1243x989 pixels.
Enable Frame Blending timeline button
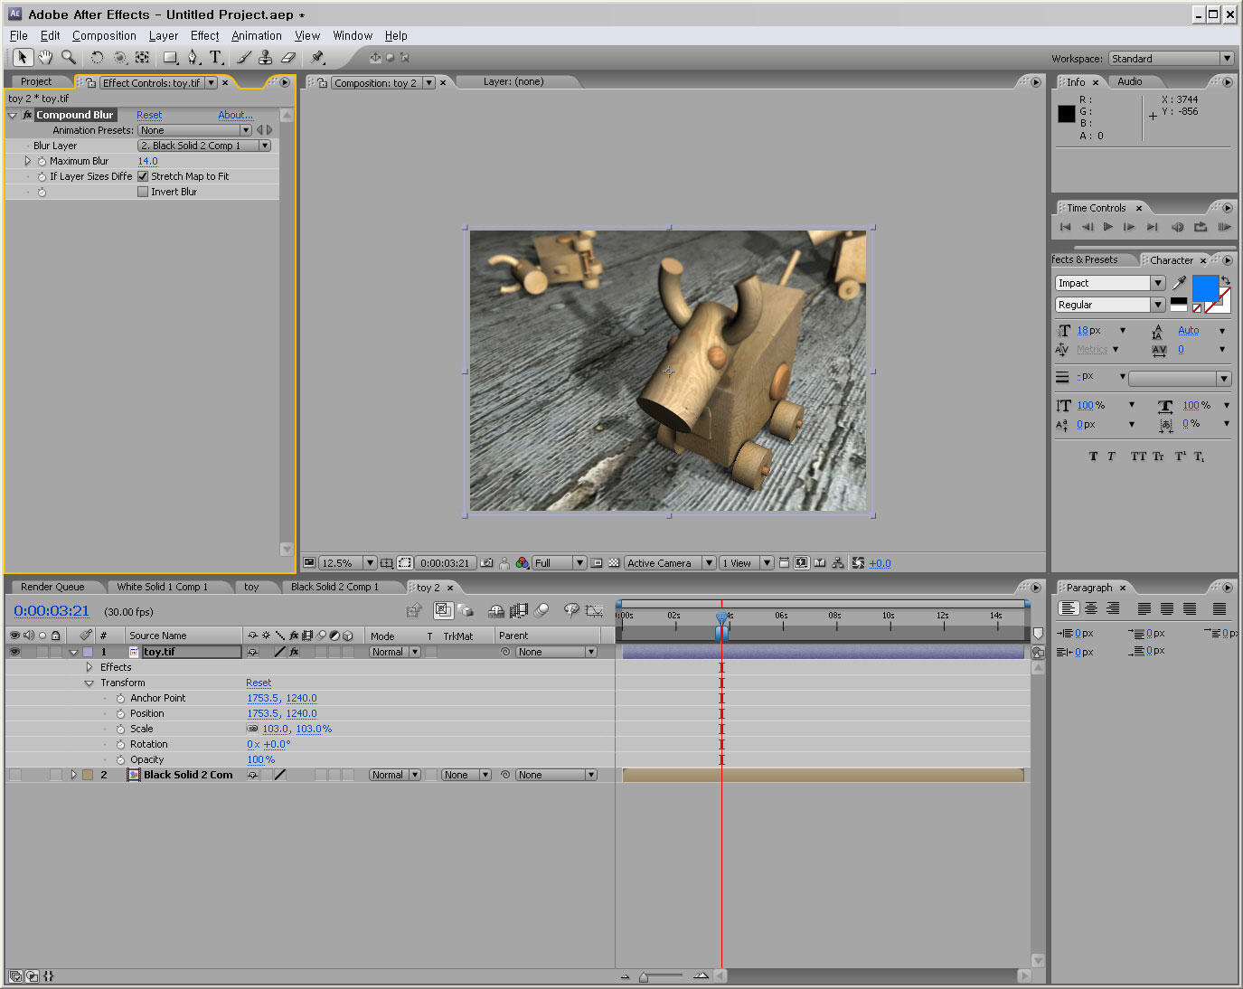(518, 610)
